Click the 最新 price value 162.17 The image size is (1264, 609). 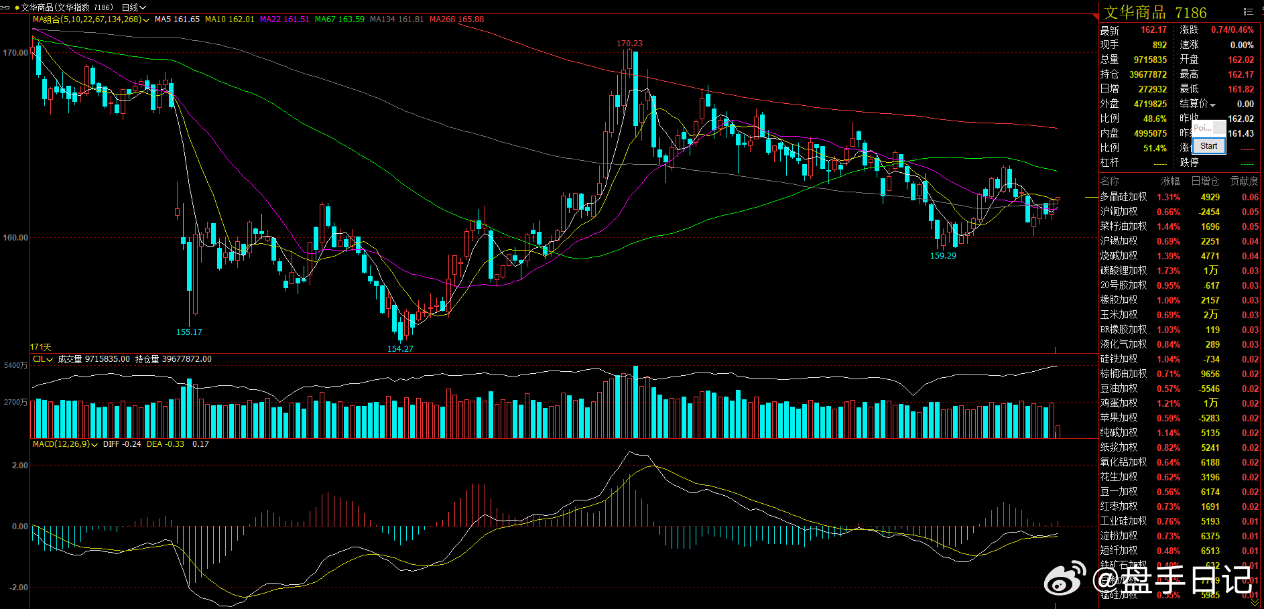coord(1153,30)
